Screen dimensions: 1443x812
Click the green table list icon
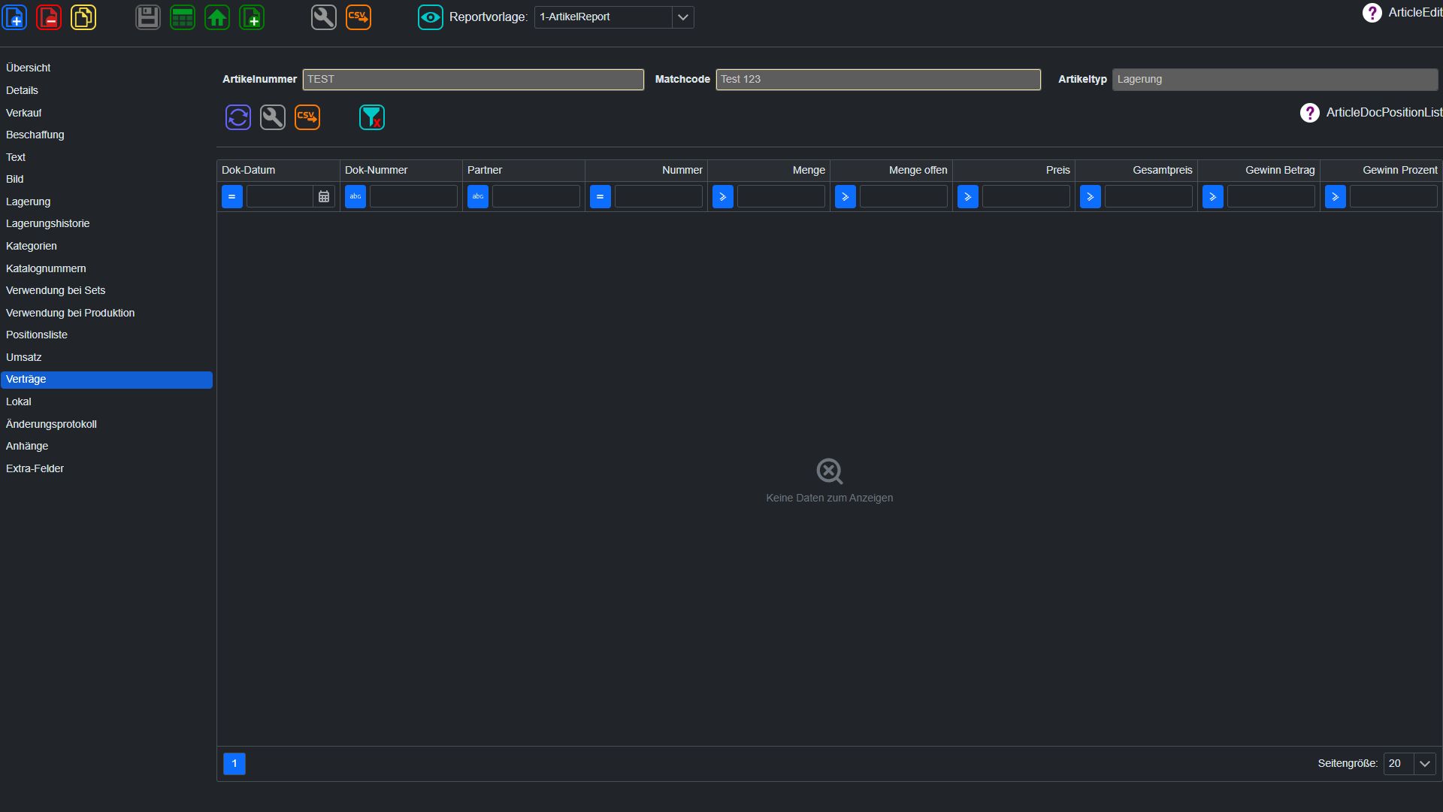[x=183, y=17]
